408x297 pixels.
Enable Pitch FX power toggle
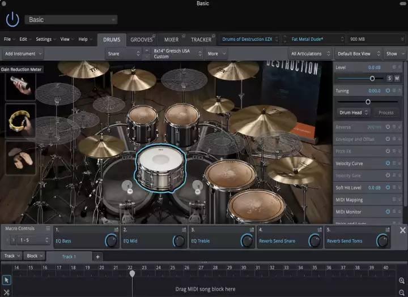click(388, 151)
